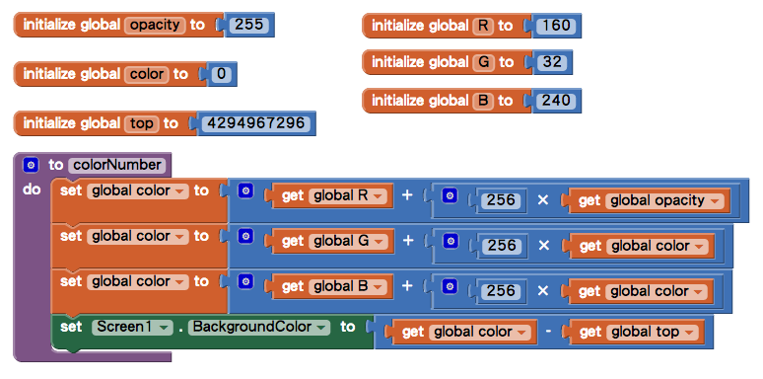Image resolution: width=763 pixels, height=379 pixels.
Task: Open the mutator gear on first addition block
Action: [x=245, y=190]
